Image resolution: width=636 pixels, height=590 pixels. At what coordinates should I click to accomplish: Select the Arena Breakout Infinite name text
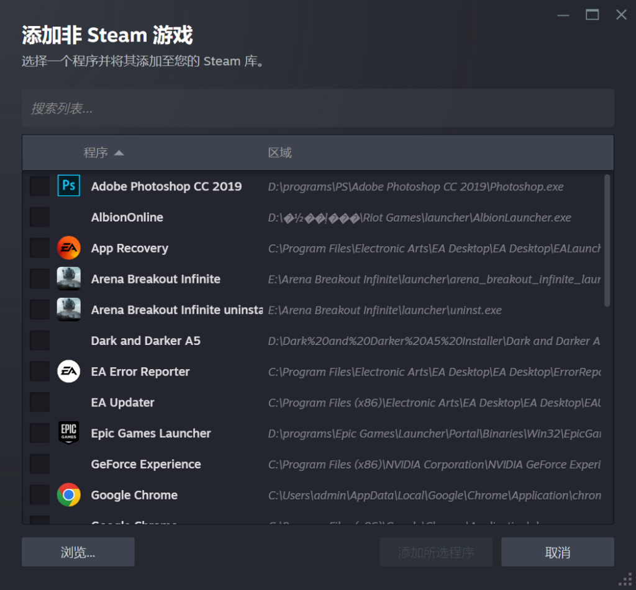point(156,279)
